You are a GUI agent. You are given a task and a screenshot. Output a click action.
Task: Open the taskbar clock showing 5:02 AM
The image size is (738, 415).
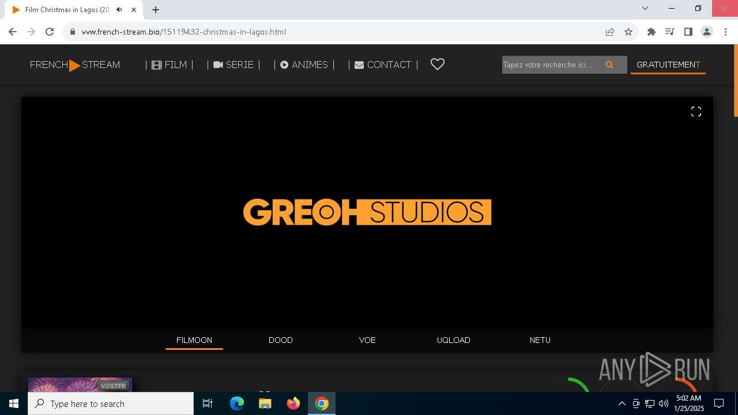pyautogui.click(x=689, y=403)
